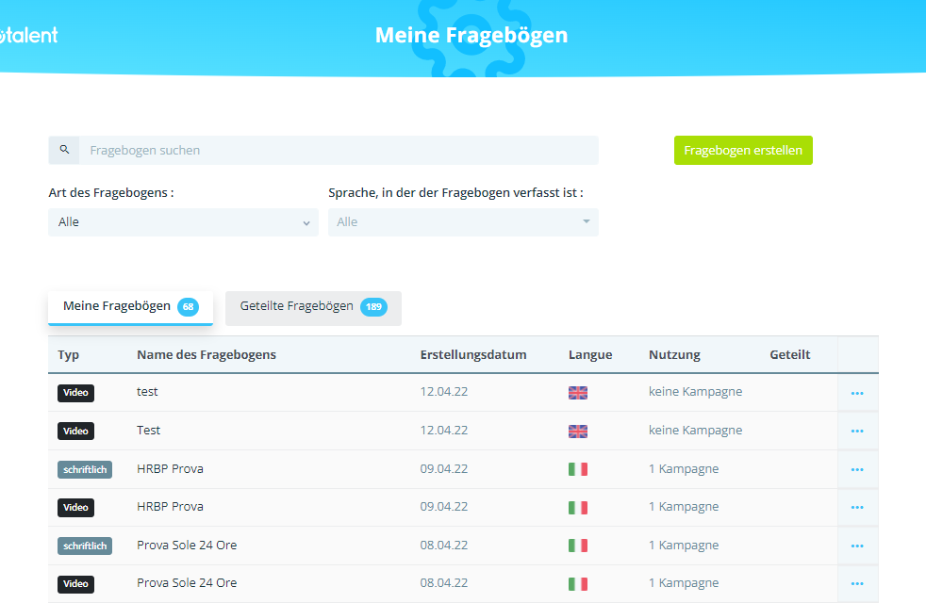Viewport: 926px width, 603px height.
Task: Sort by 'Name des Fragebogens' column header
Action: coord(207,355)
